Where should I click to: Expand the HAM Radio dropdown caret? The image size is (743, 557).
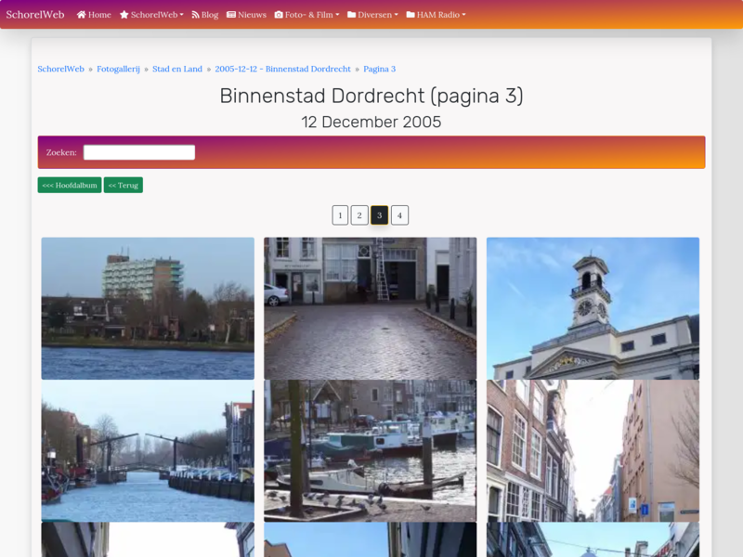[x=463, y=15]
